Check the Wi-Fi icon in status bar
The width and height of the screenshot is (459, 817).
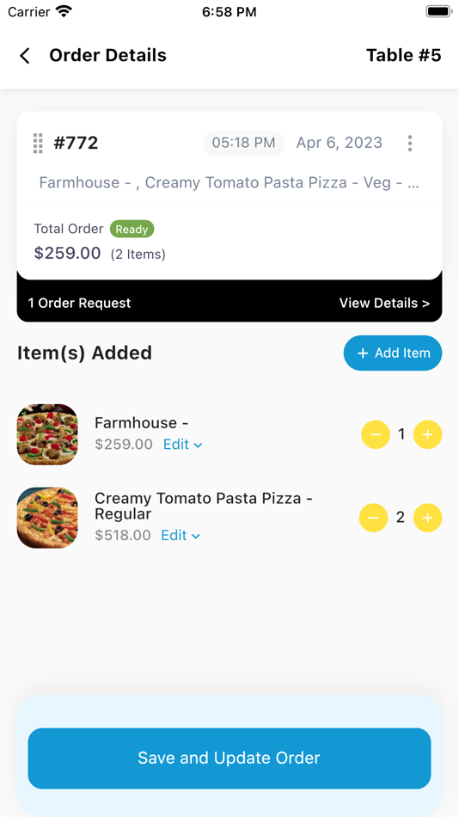64,11
